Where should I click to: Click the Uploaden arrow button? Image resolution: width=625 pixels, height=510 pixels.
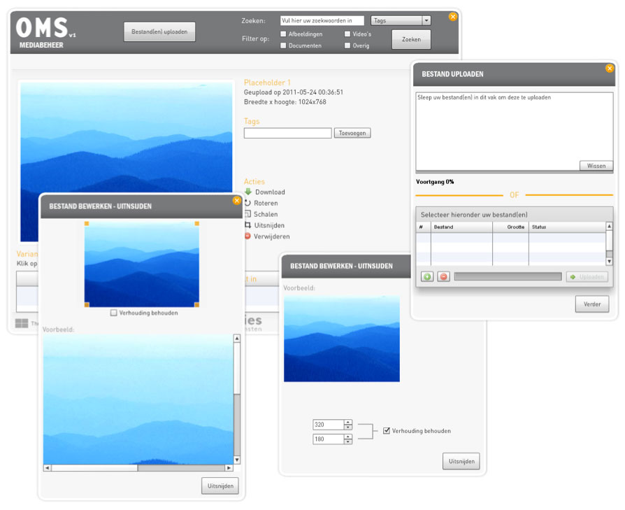click(587, 277)
